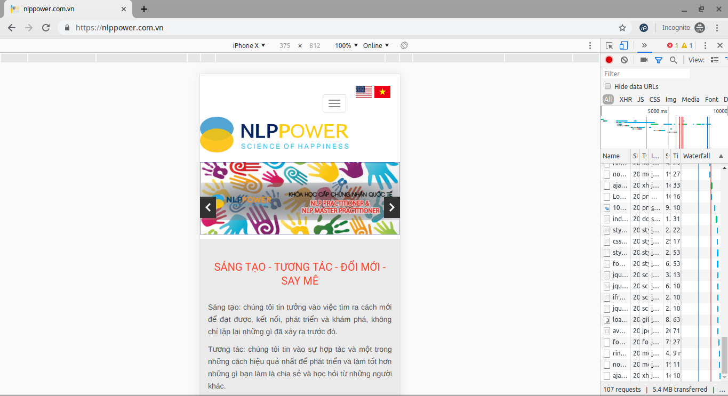
Task: Bookmark this page with the star
Action: [622, 28]
